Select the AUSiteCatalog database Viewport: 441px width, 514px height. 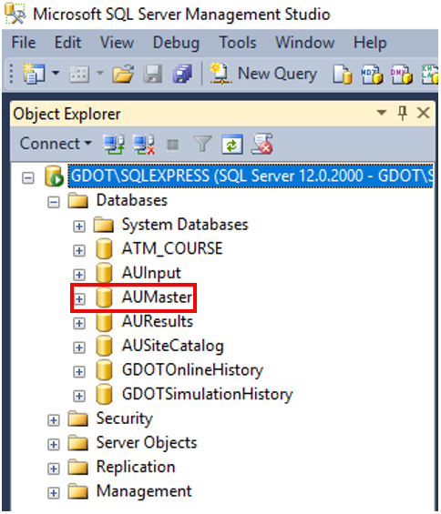point(173,347)
